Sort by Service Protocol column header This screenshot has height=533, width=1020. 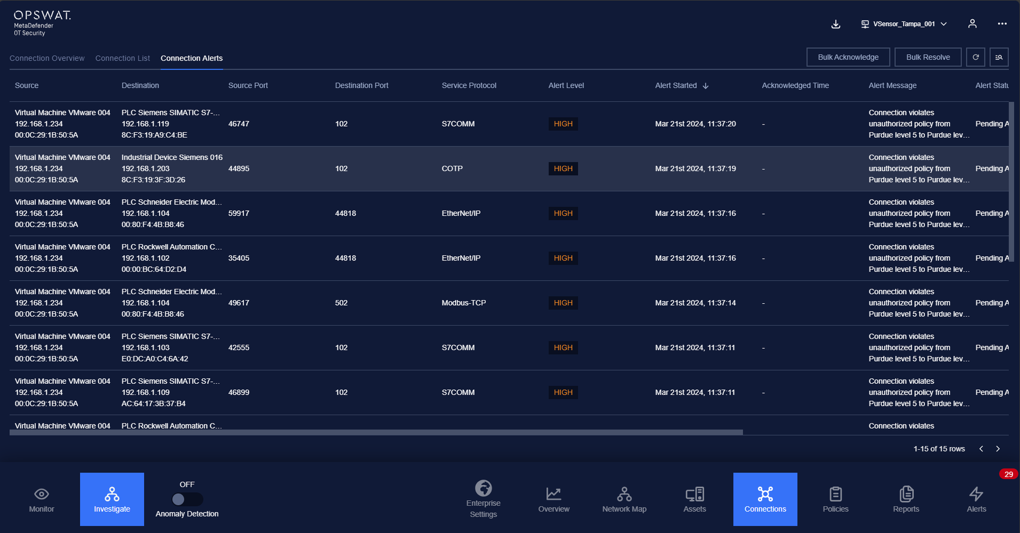pyautogui.click(x=469, y=85)
